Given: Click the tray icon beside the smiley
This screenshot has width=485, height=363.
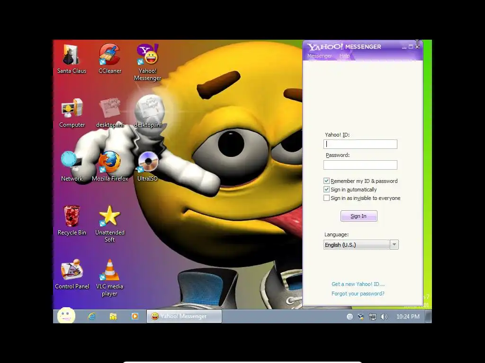Looking at the screenshot, I should pyautogui.click(x=360, y=316).
